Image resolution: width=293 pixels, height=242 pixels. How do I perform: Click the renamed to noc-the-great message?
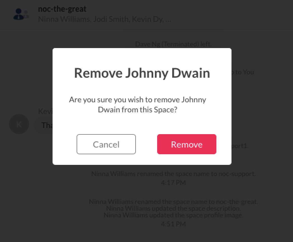(x=173, y=202)
